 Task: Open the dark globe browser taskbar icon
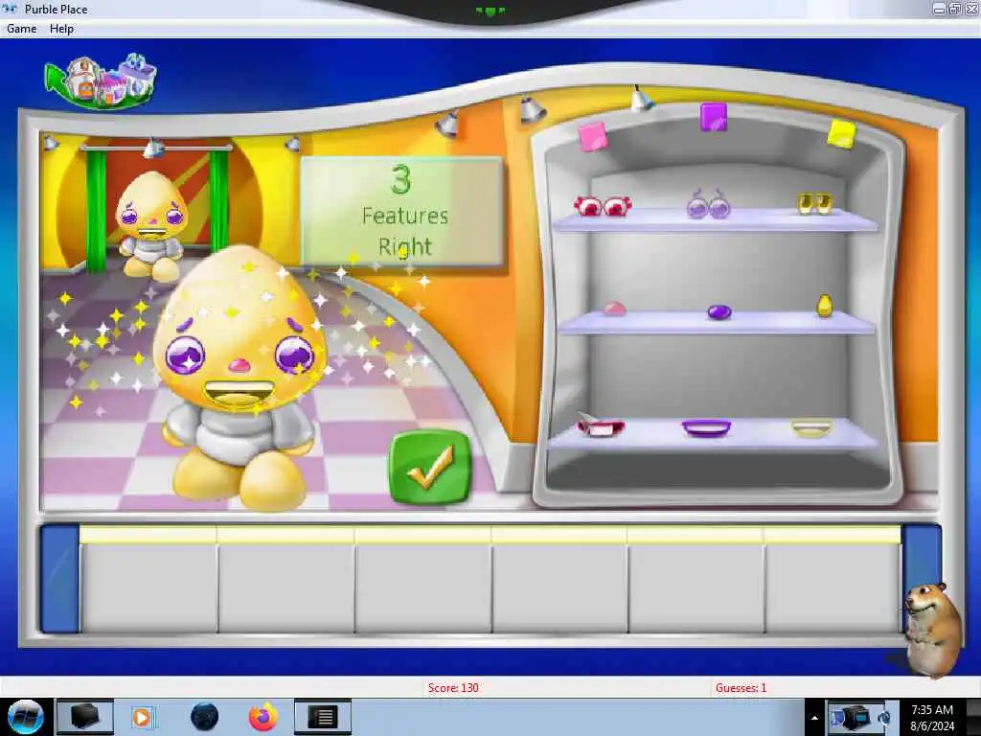tap(205, 717)
